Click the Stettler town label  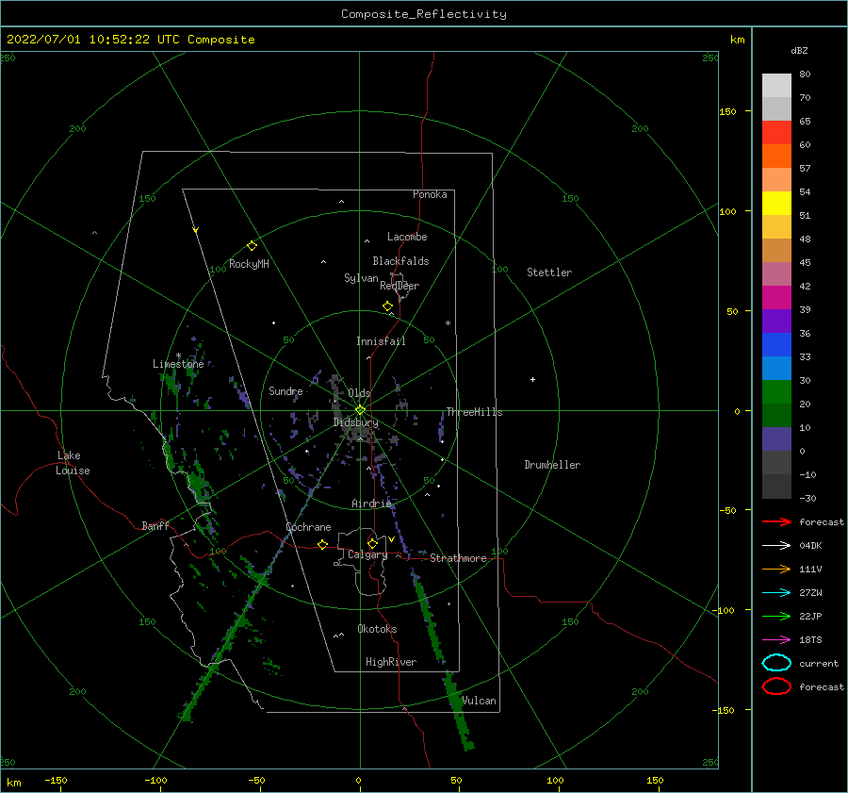549,273
